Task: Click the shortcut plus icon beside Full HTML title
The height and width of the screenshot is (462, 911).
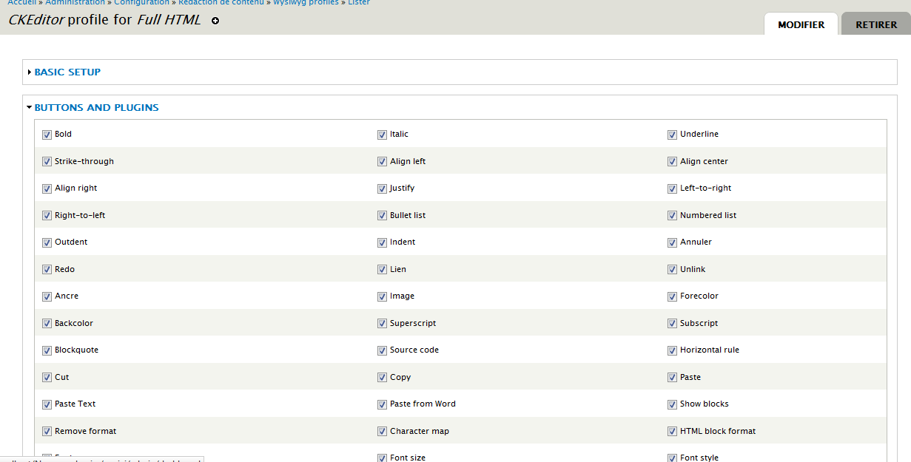Action: 215,21
